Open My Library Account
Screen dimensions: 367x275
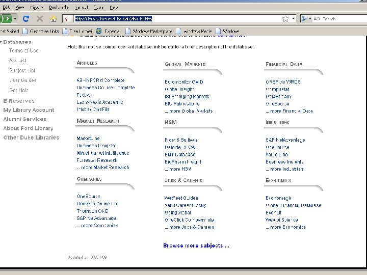coord(29,110)
